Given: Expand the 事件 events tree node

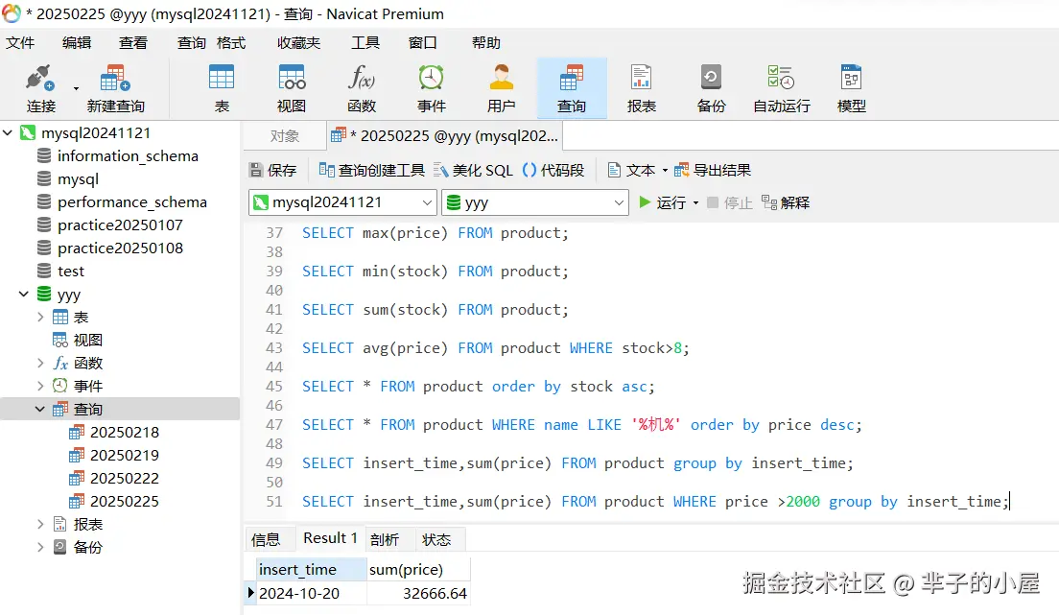Looking at the screenshot, I should 40,386.
